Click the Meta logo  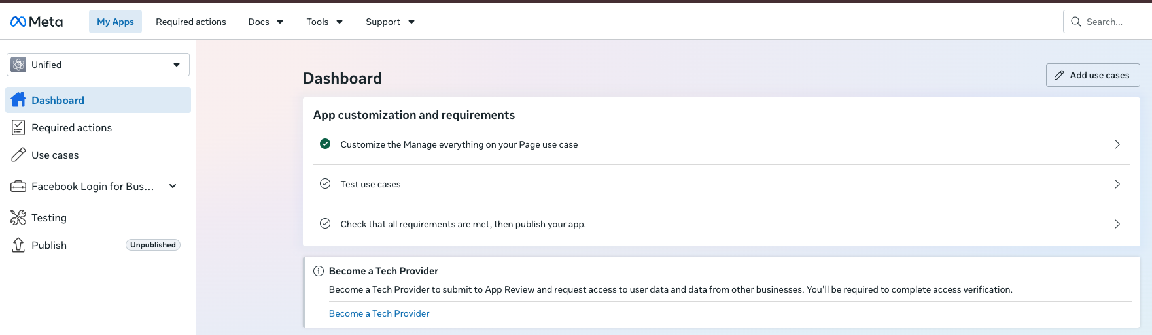click(x=37, y=22)
